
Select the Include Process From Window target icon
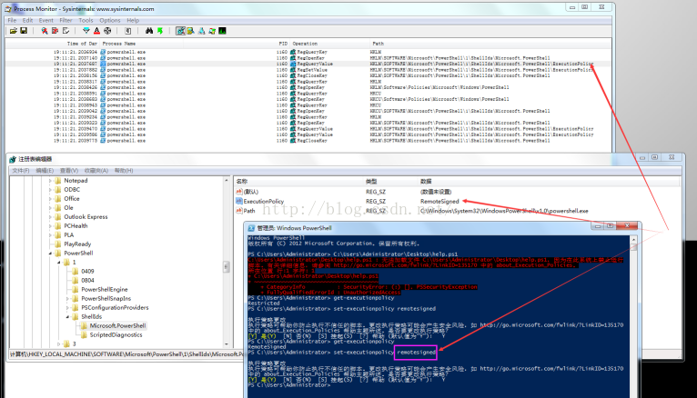tap(107, 31)
